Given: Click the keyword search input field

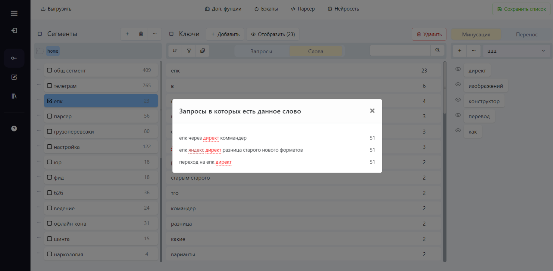Looking at the screenshot, I should point(400,50).
